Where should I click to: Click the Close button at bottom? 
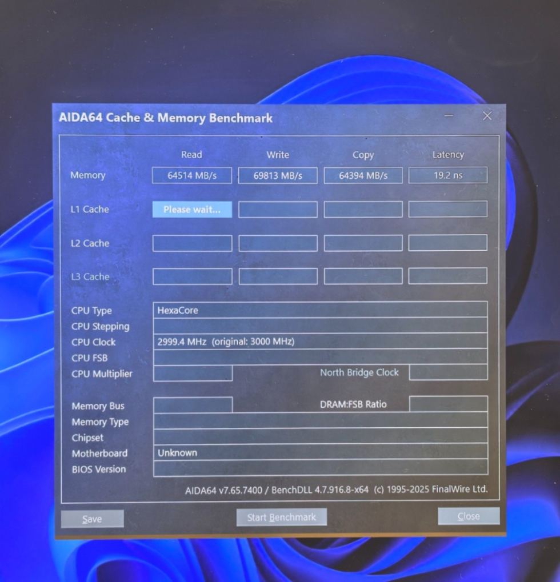point(469,516)
